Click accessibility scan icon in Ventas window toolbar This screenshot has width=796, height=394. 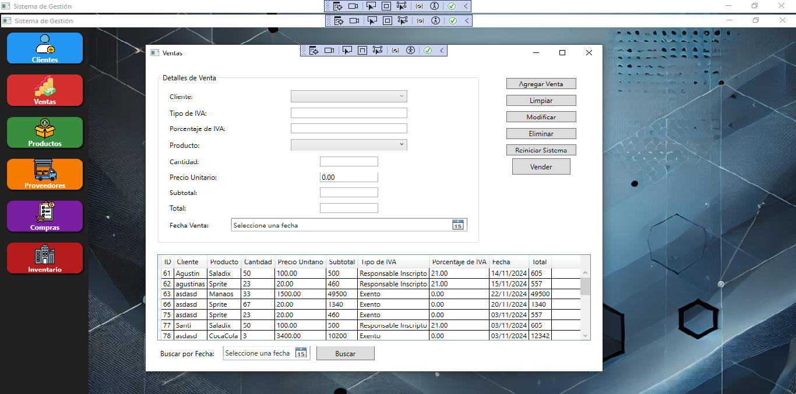[411, 51]
